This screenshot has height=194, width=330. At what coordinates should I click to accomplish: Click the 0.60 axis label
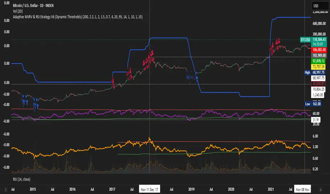coord(315,158)
